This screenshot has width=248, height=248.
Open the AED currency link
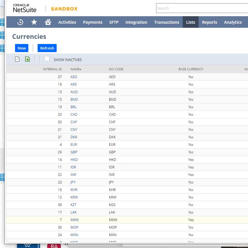pos(74,77)
